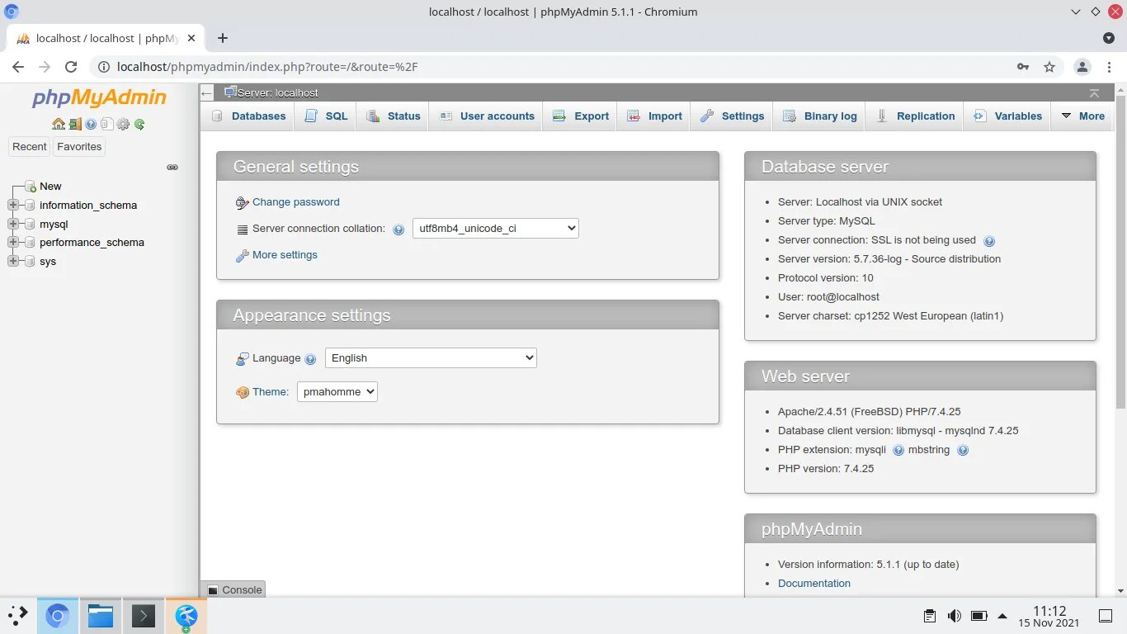This screenshot has height=634, width=1127.
Task: Expand the sys database node
Action: tap(12, 262)
